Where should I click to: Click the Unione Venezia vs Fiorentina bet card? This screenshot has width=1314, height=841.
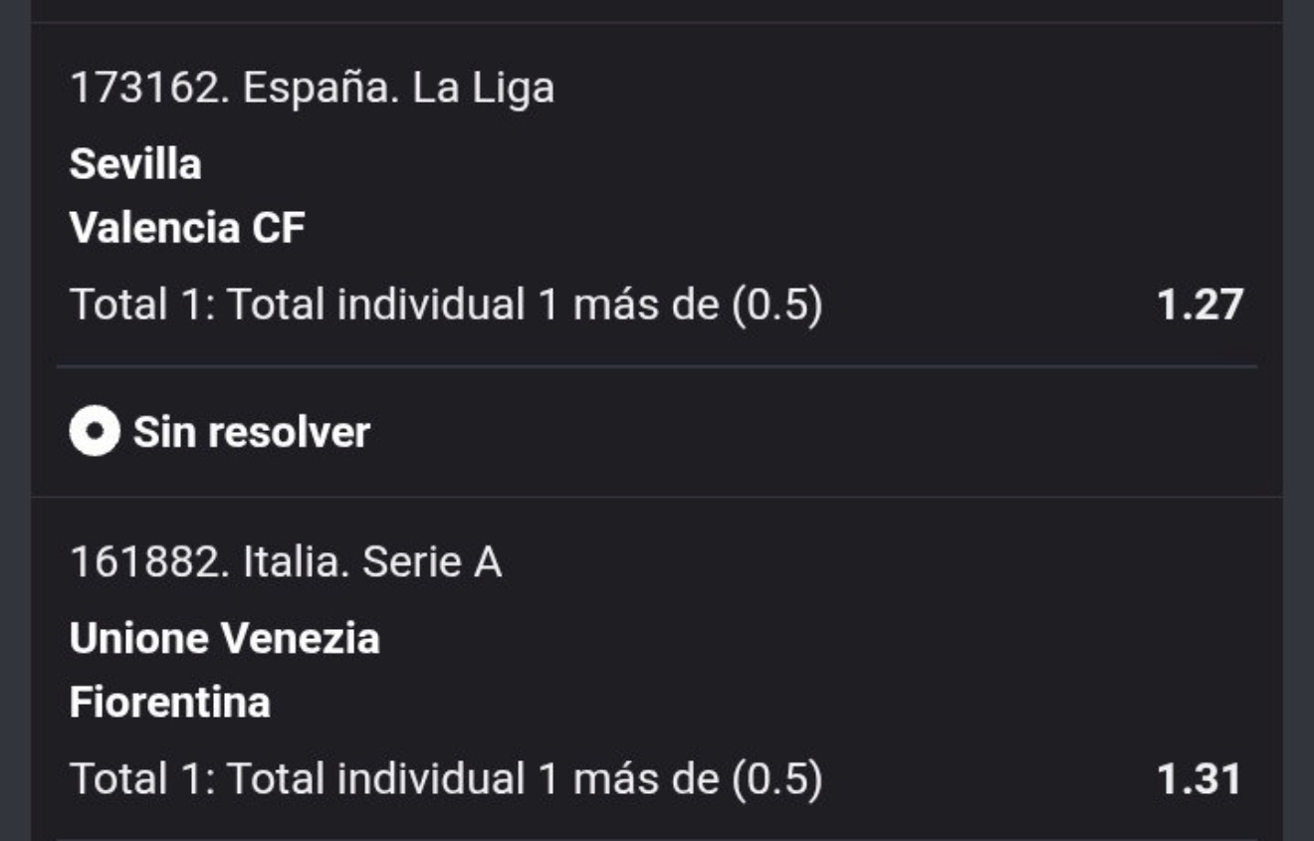tap(657, 669)
